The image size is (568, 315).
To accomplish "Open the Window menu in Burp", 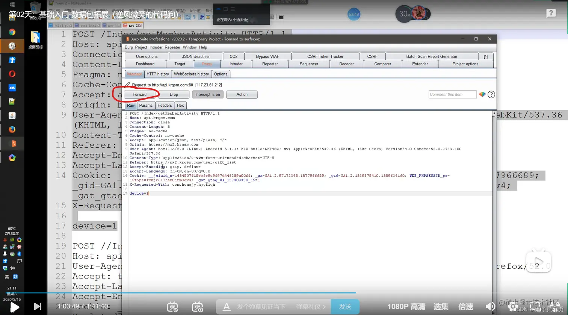I will coord(190,47).
